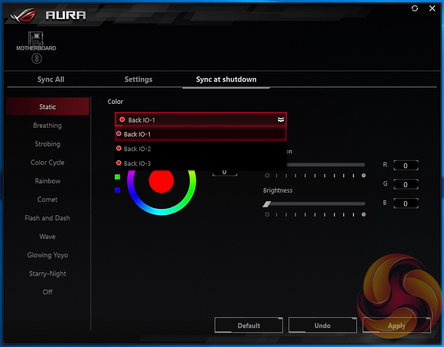Click the saturation slider track
The width and height of the screenshot is (444, 347).
click(x=326, y=165)
